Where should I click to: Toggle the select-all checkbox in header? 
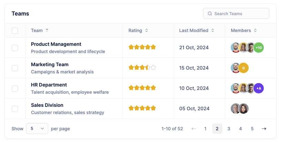tap(15, 31)
